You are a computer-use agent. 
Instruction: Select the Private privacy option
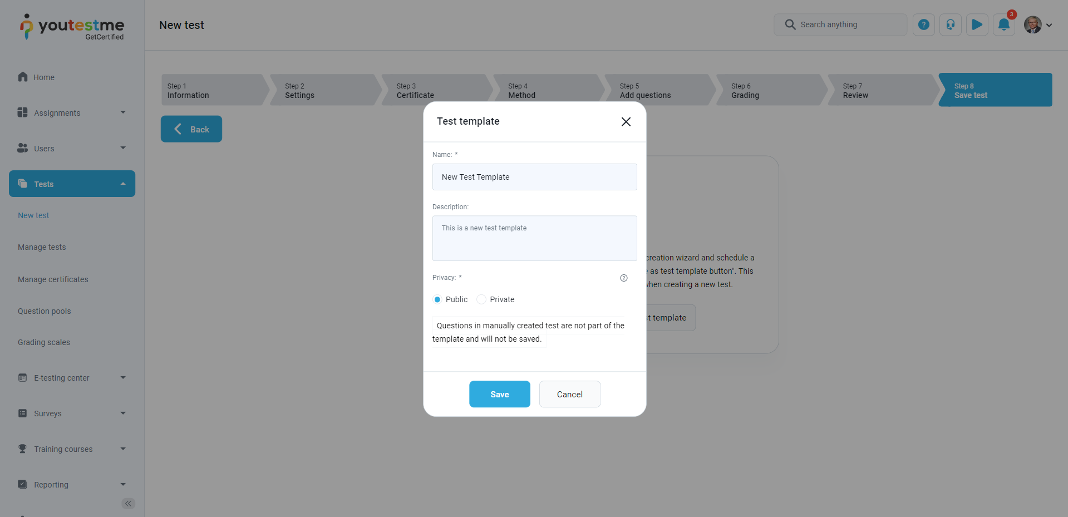pos(481,299)
